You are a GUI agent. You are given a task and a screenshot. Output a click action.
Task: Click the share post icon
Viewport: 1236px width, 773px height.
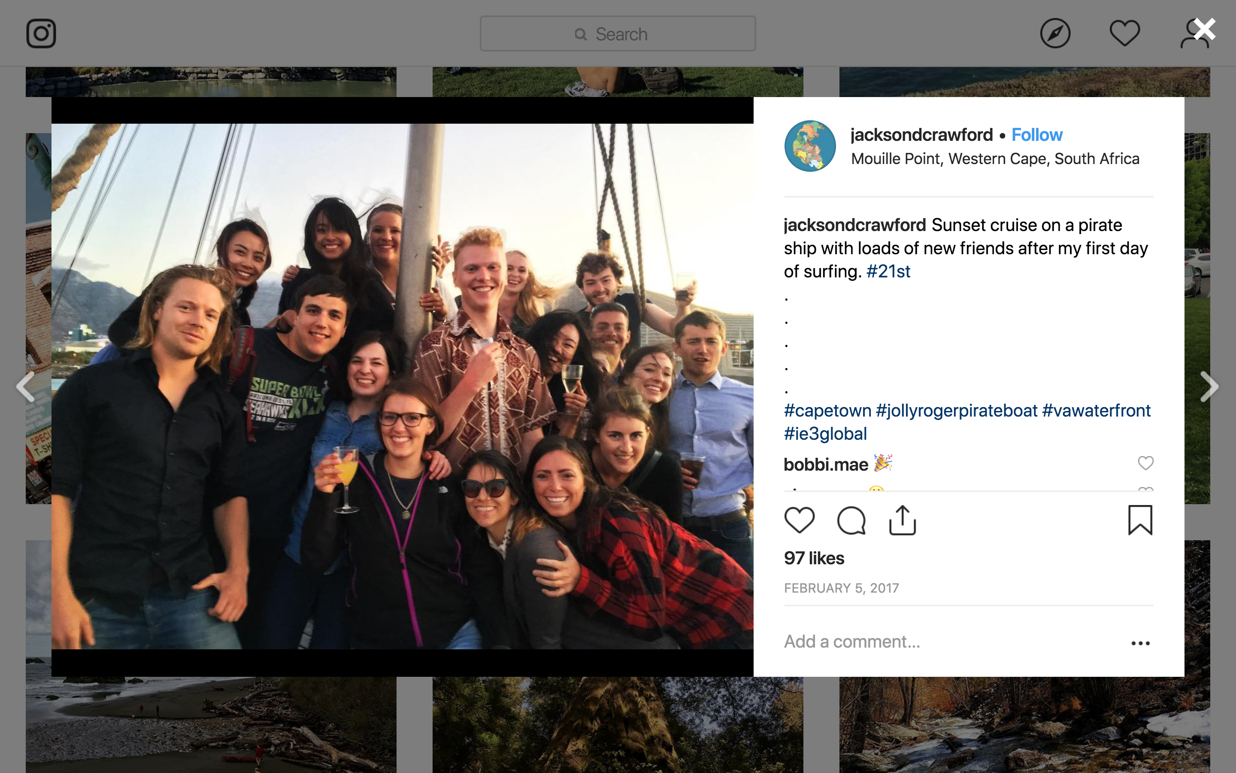point(903,520)
